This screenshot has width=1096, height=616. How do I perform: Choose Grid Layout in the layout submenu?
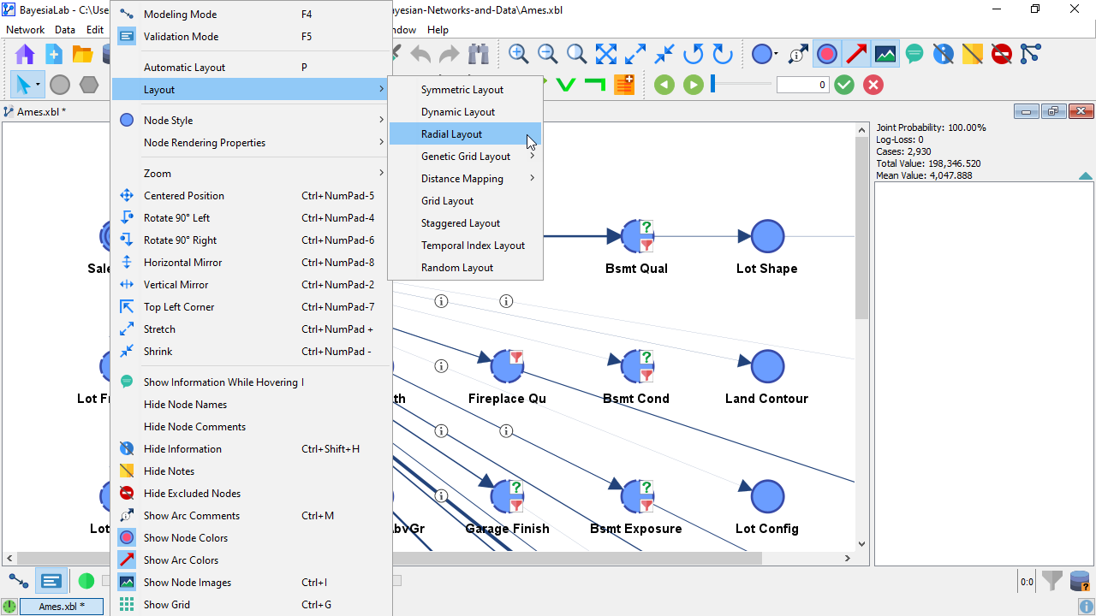click(447, 201)
